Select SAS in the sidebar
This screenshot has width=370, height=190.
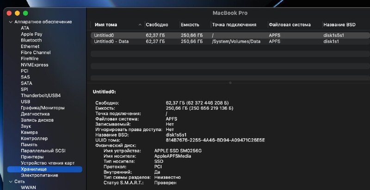tap(25, 77)
